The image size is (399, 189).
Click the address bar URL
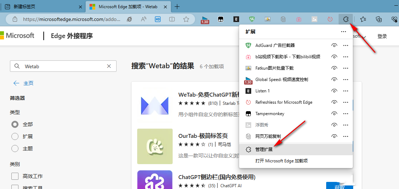point(72,19)
